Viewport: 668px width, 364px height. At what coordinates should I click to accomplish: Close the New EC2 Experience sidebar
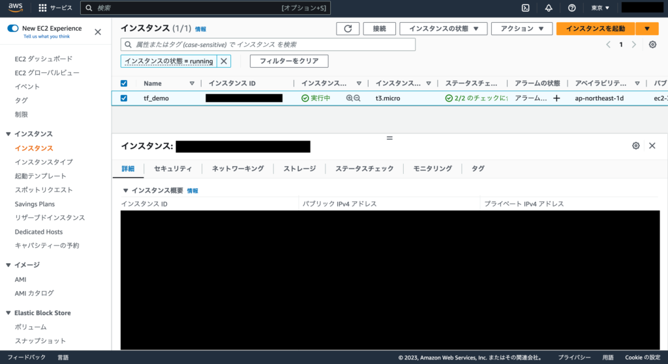click(x=98, y=32)
